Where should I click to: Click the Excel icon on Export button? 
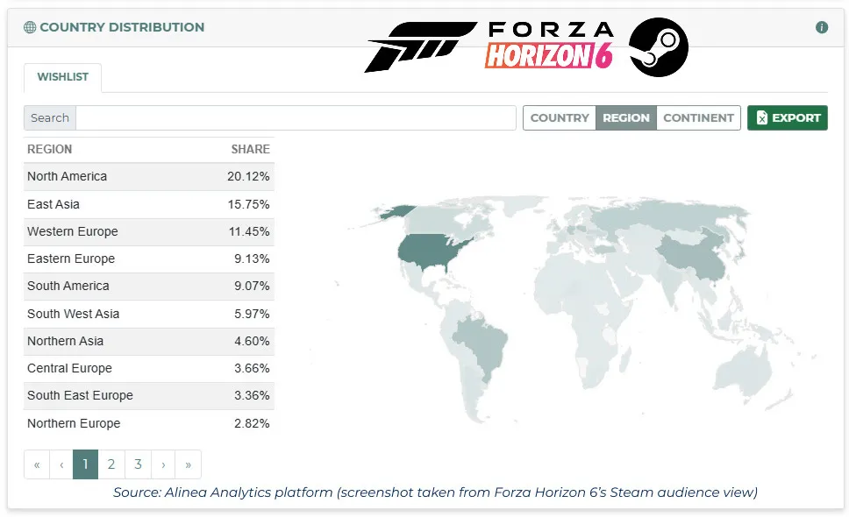click(761, 117)
